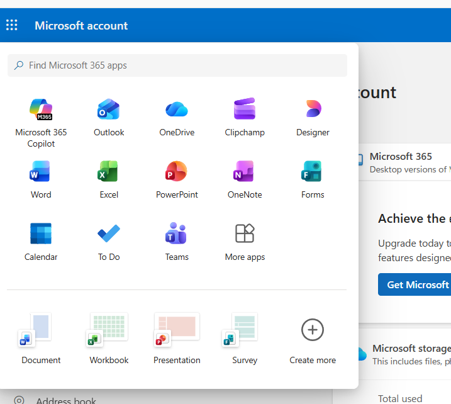Open OneDrive app
Viewport: 451px width, 404px height.
coord(177,118)
